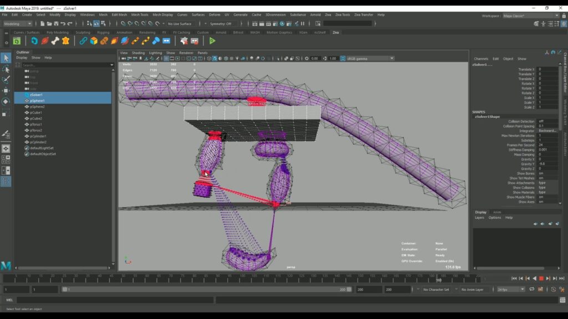Click the Save Scene icon
This screenshot has height=319, width=568.
pos(56,23)
